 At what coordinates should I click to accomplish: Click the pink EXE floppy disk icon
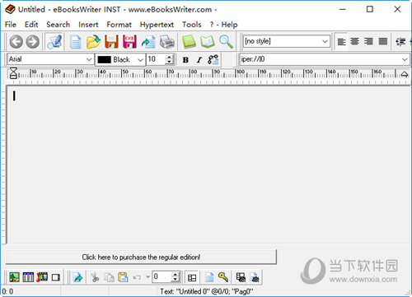tap(129, 42)
